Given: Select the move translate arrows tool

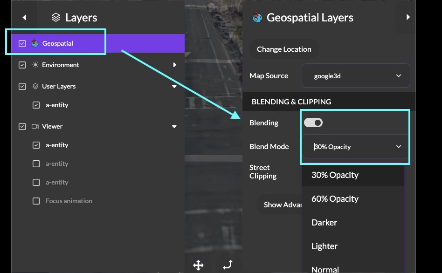Looking at the screenshot, I should (x=198, y=265).
